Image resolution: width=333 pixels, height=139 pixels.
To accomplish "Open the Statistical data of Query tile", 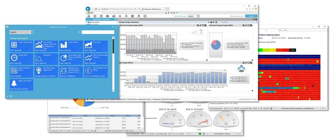I will tap(21, 72).
